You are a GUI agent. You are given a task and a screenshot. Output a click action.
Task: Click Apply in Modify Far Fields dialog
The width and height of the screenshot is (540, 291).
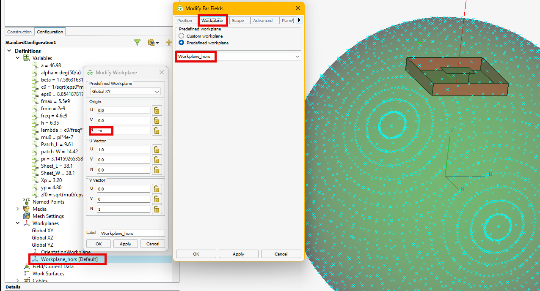tap(239, 254)
